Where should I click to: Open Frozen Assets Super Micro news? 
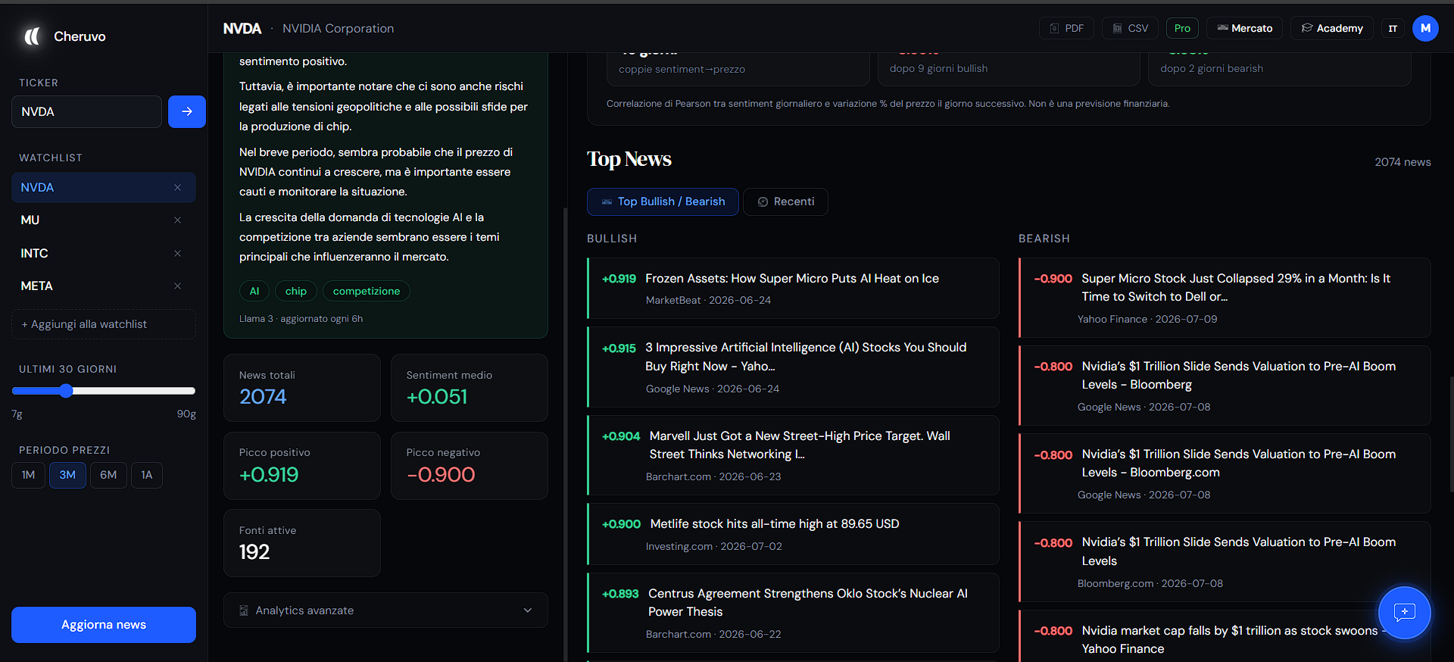[793, 288]
